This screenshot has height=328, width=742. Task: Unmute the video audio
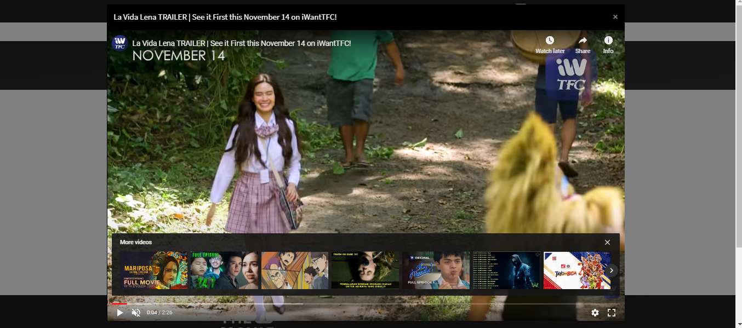pos(136,313)
